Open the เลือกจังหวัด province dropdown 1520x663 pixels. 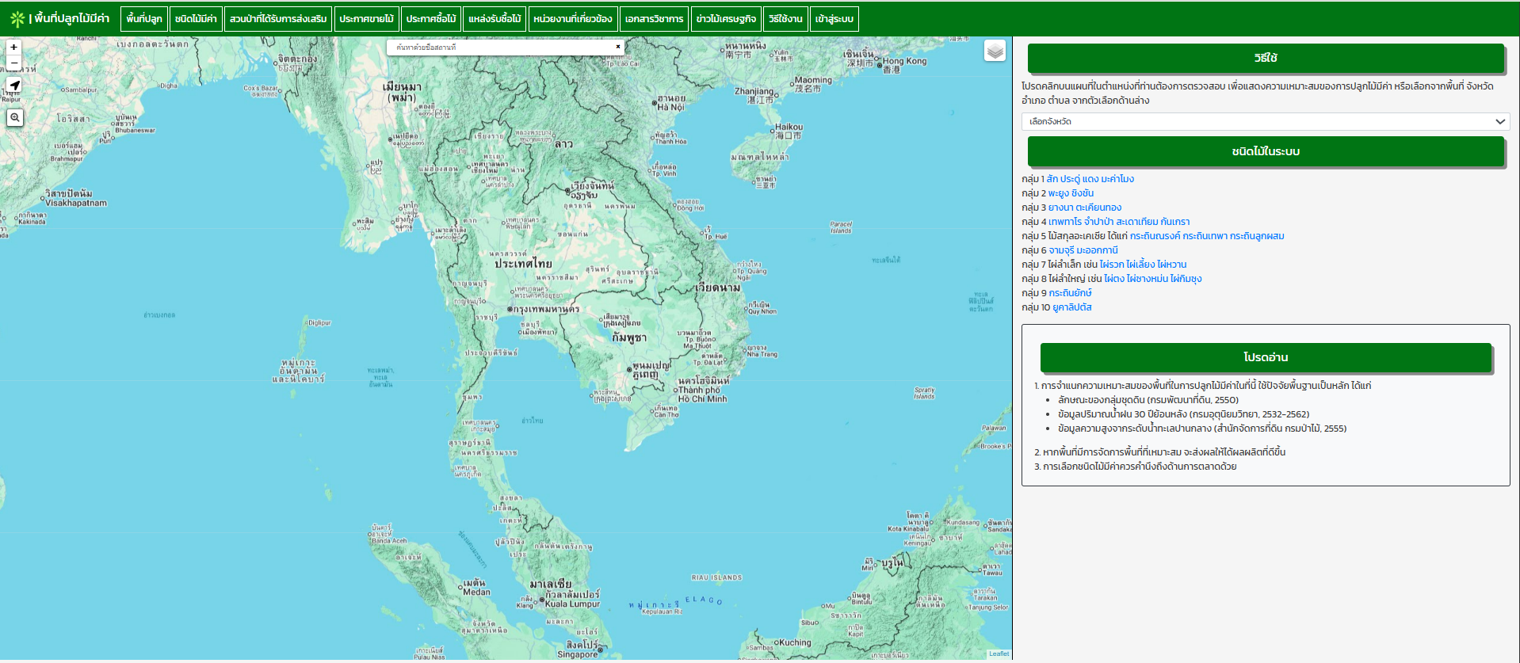click(1265, 121)
